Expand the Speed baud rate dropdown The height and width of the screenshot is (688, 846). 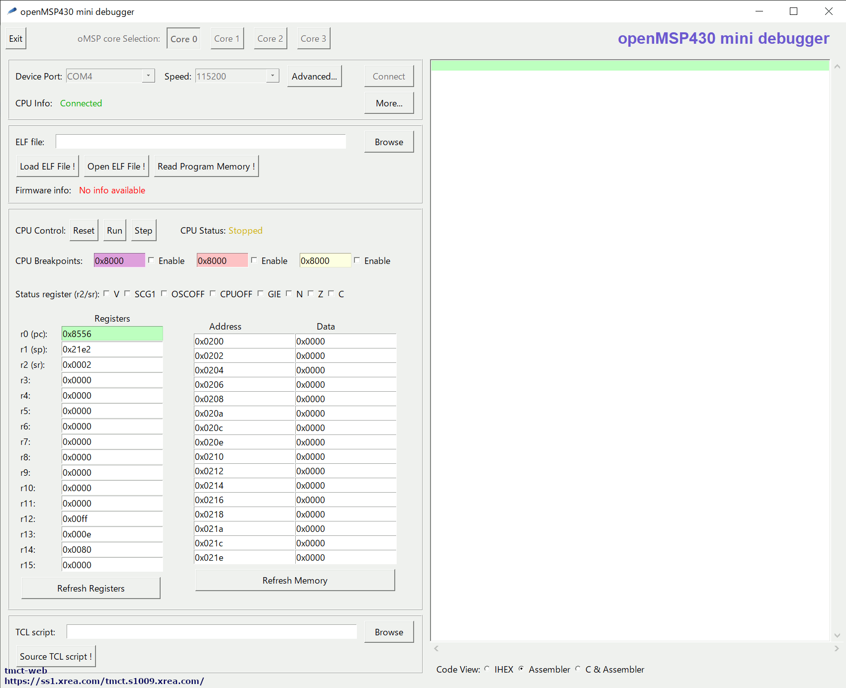point(272,76)
